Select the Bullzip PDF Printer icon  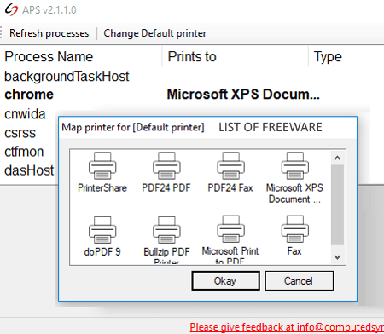(x=166, y=230)
